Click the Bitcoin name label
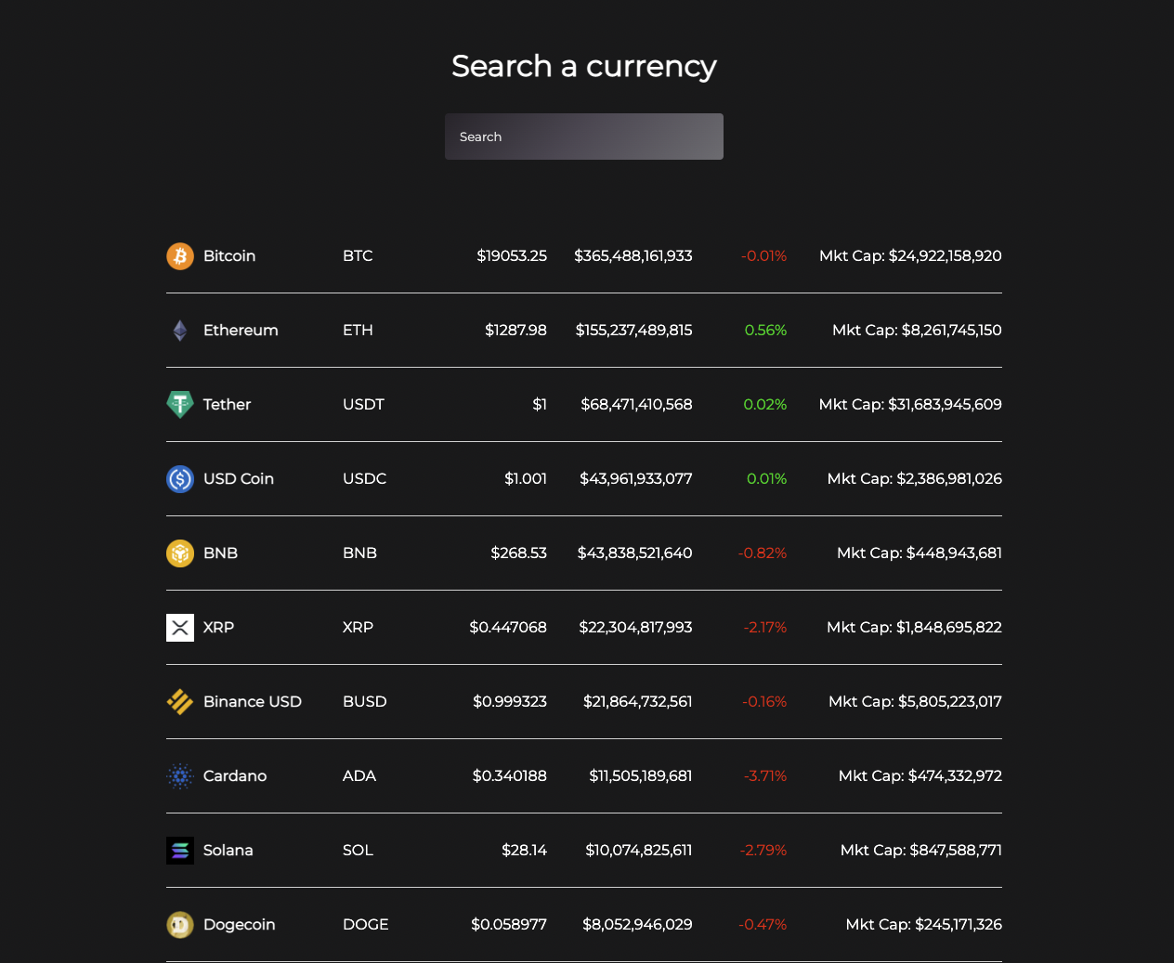The image size is (1174, 963). point(229,256)
